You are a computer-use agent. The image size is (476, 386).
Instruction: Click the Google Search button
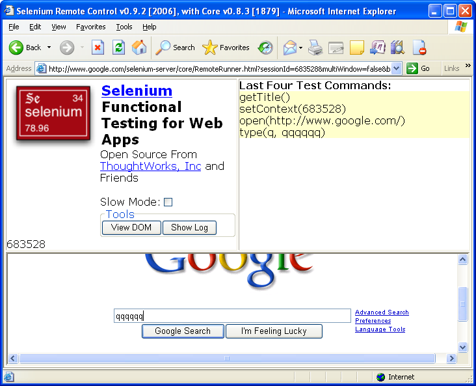[183, 331]
